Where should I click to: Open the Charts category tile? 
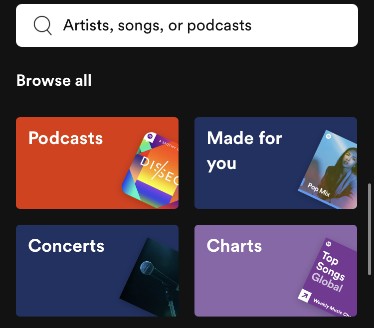click(276, 271)
